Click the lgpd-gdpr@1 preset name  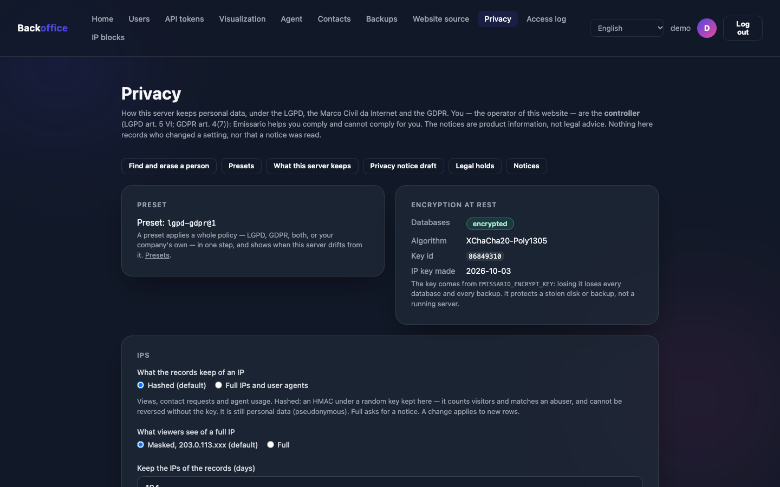(192, 223)
